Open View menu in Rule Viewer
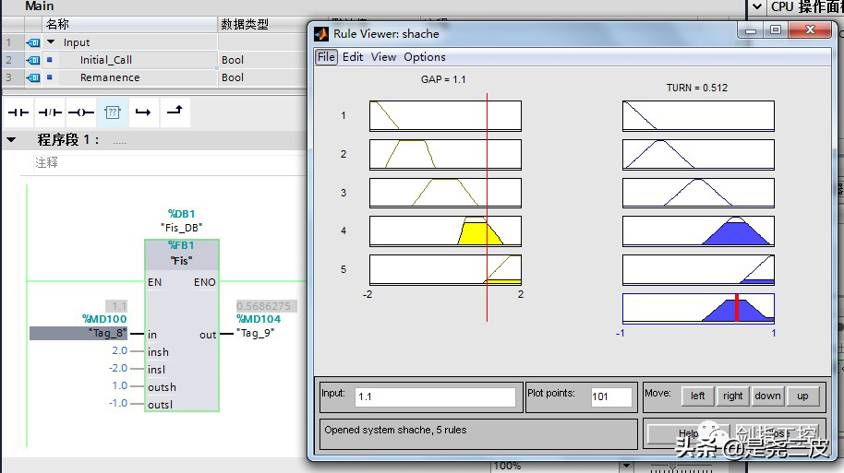844x473 pixels. [x=383, y=57]
